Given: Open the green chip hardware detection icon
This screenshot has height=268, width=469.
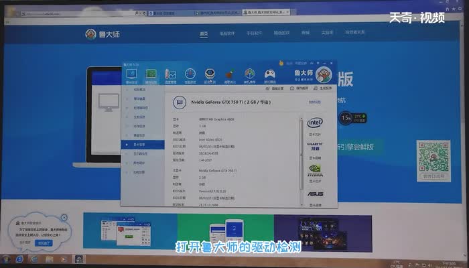Looking at the screenshot, I should [x=151, y=76].
